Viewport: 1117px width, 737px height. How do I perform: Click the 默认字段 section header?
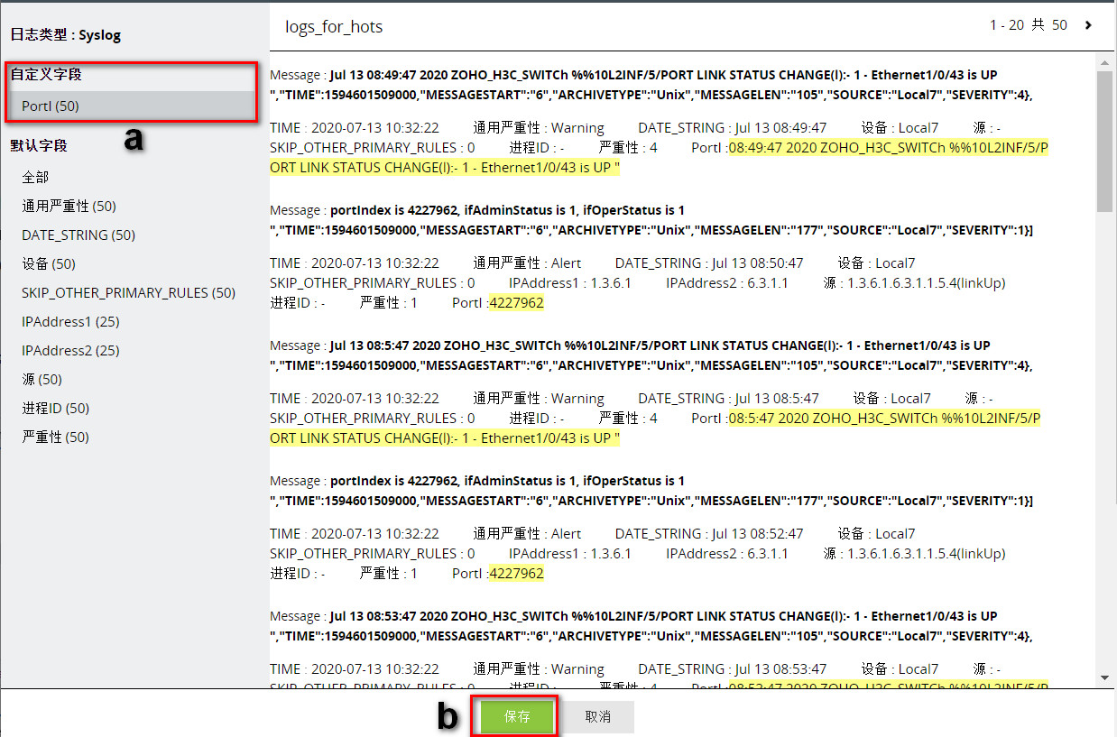pyautogui.click(x=39, y=145)
